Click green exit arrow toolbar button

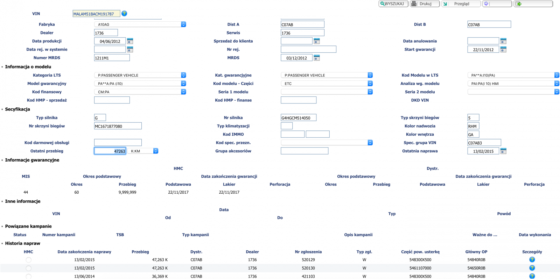533,4
